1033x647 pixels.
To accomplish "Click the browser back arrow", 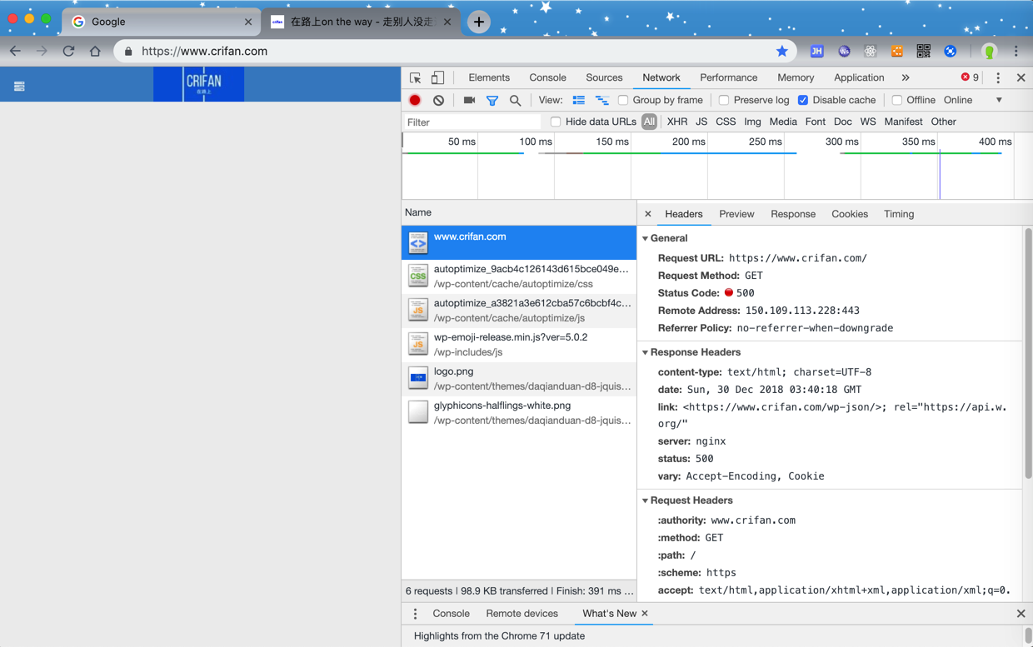I will pyautogui.click(x=15, y=51).
